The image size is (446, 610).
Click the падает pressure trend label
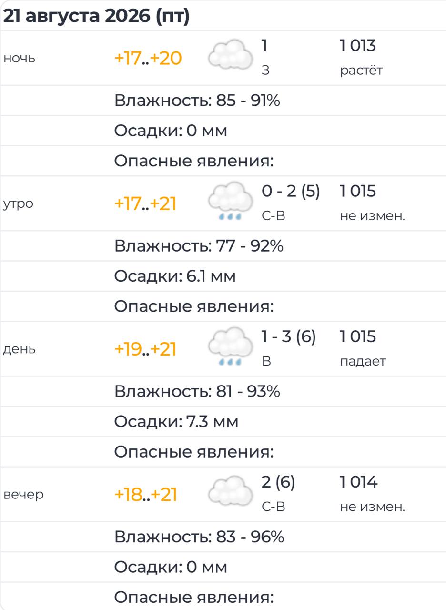point(363,362)
